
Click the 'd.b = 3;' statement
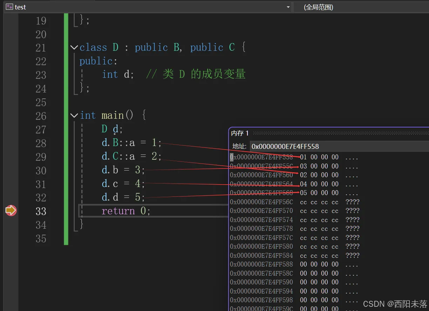coord(123,170)
